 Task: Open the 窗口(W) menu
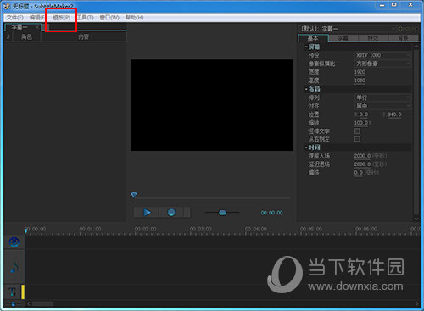(x=109, y=18)
